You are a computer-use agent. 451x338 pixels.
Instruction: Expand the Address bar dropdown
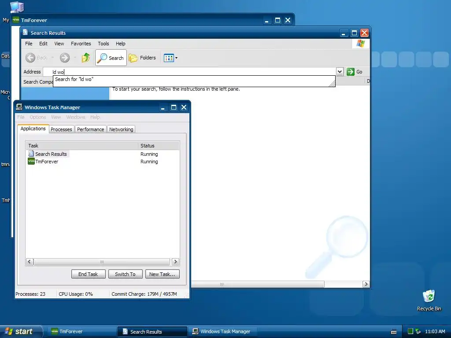pos(340,72)
